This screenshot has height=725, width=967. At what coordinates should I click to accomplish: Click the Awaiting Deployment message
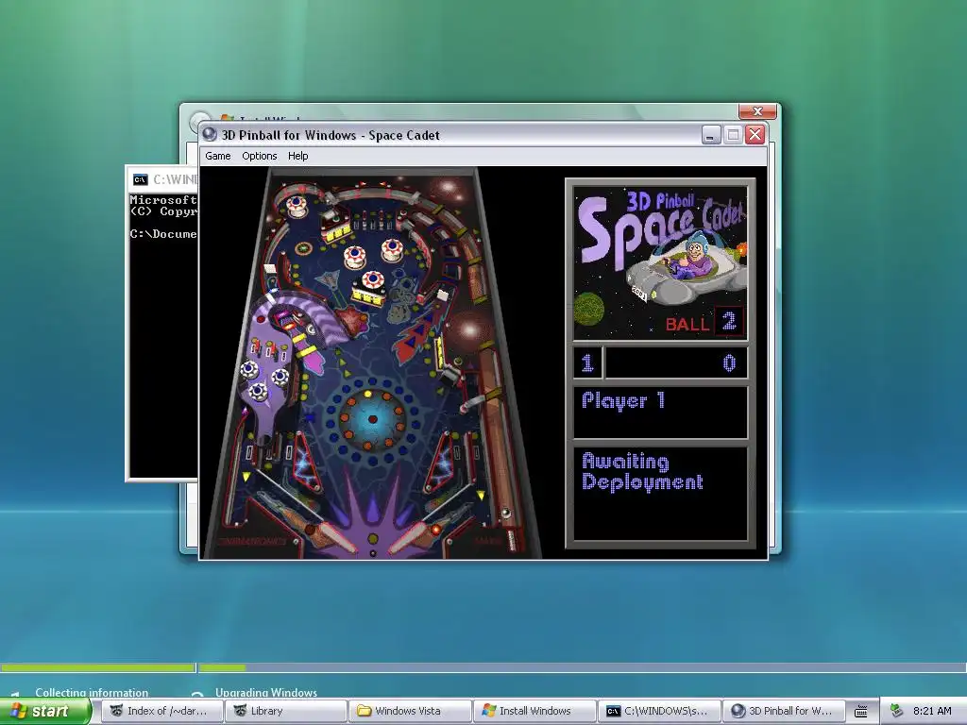(x=642, y=472)
